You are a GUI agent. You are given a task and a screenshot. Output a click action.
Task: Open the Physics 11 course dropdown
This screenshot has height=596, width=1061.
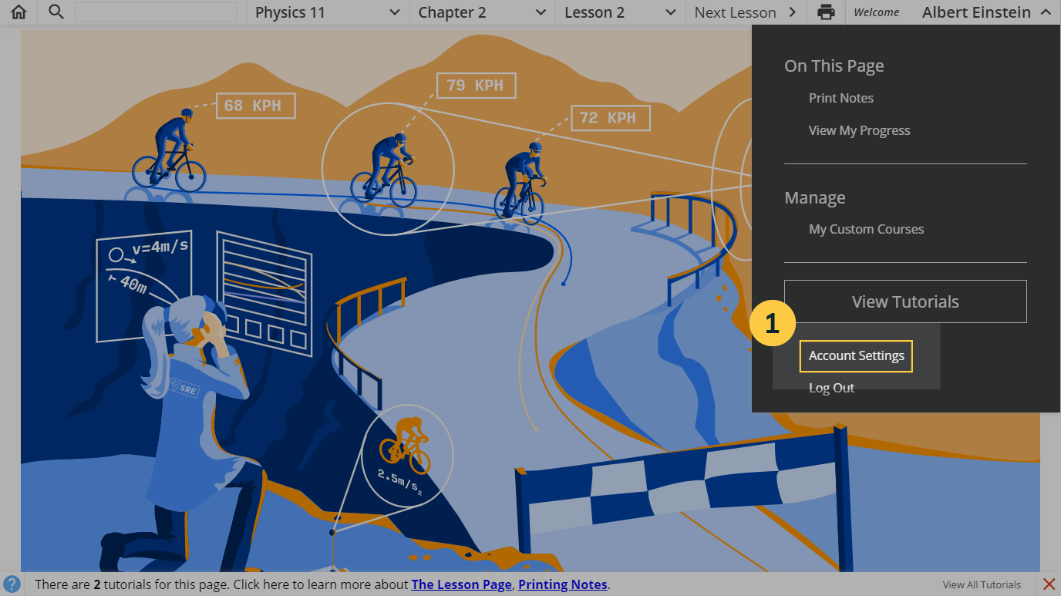[x=328, y=12]
